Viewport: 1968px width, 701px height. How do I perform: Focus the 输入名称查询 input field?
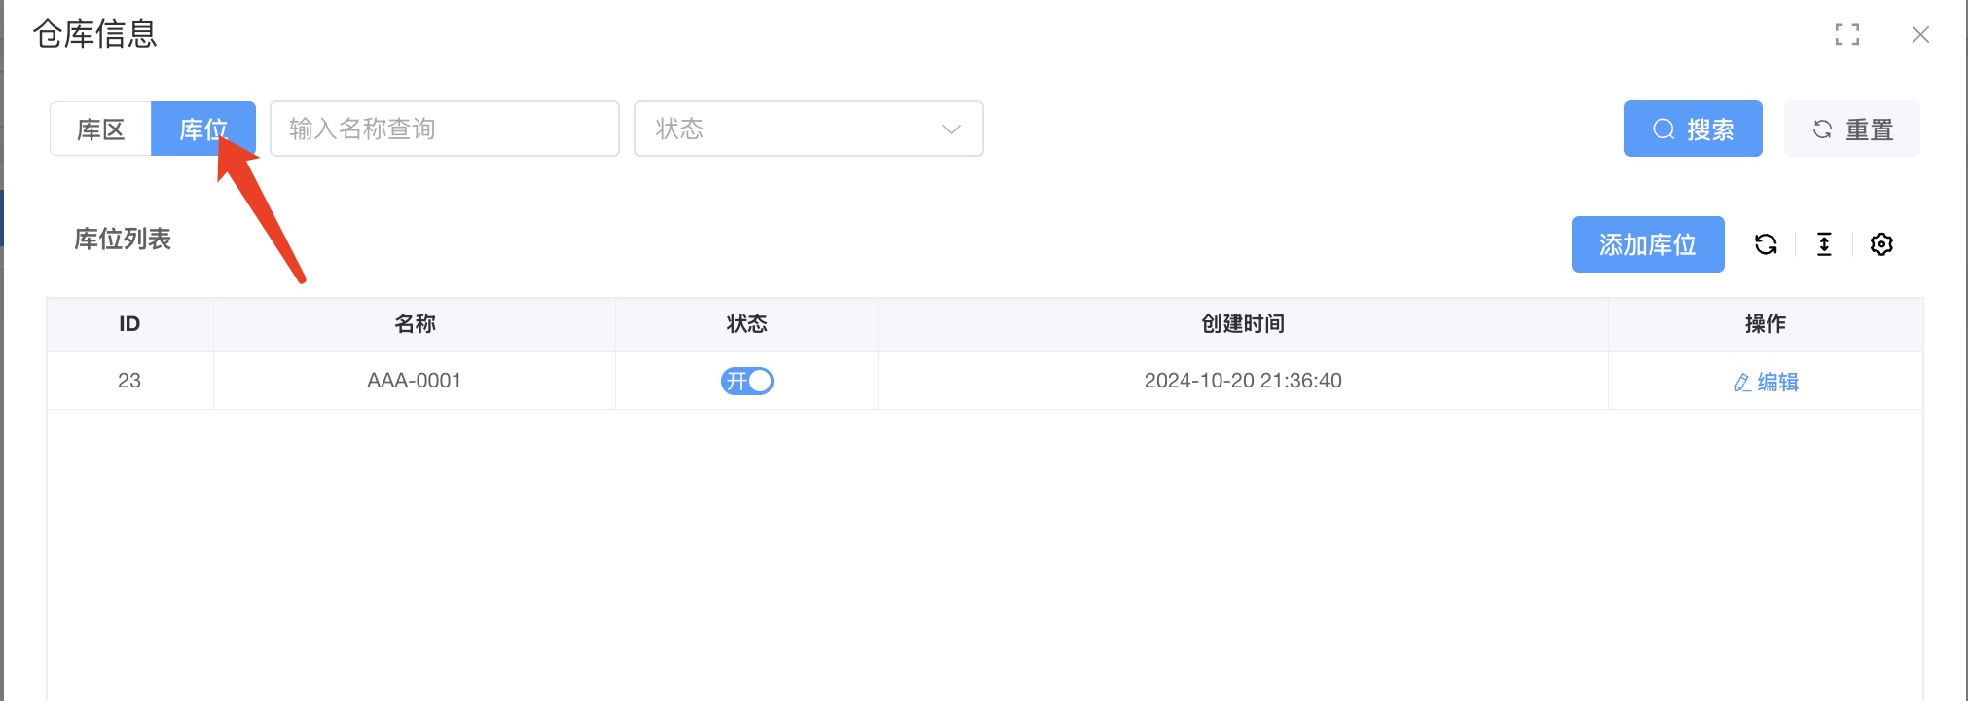click(445, 129)
